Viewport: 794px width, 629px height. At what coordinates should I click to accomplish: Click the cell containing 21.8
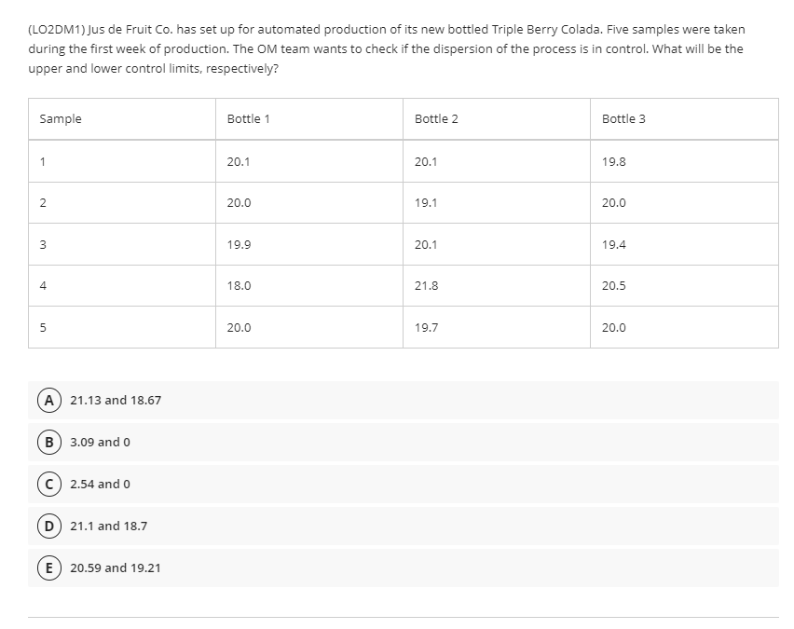[428, 285]
